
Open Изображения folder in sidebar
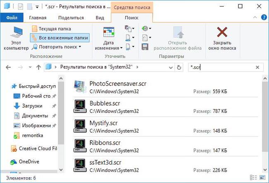35,126
